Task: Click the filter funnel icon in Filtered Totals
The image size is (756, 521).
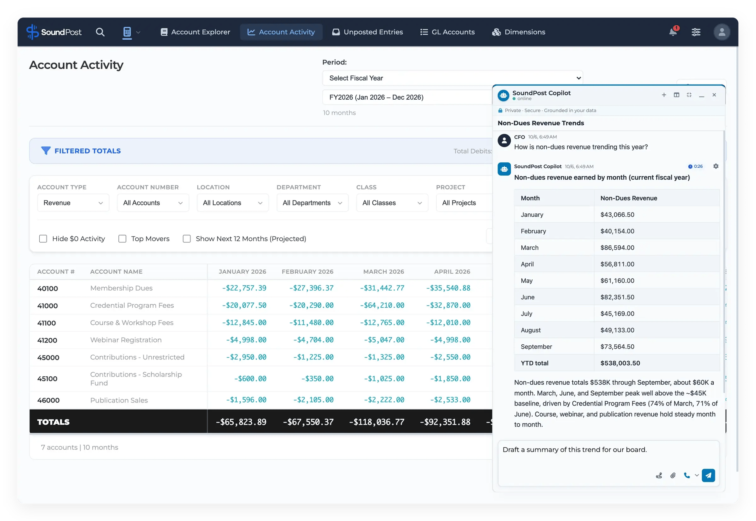Action: (x=46, y=151)
